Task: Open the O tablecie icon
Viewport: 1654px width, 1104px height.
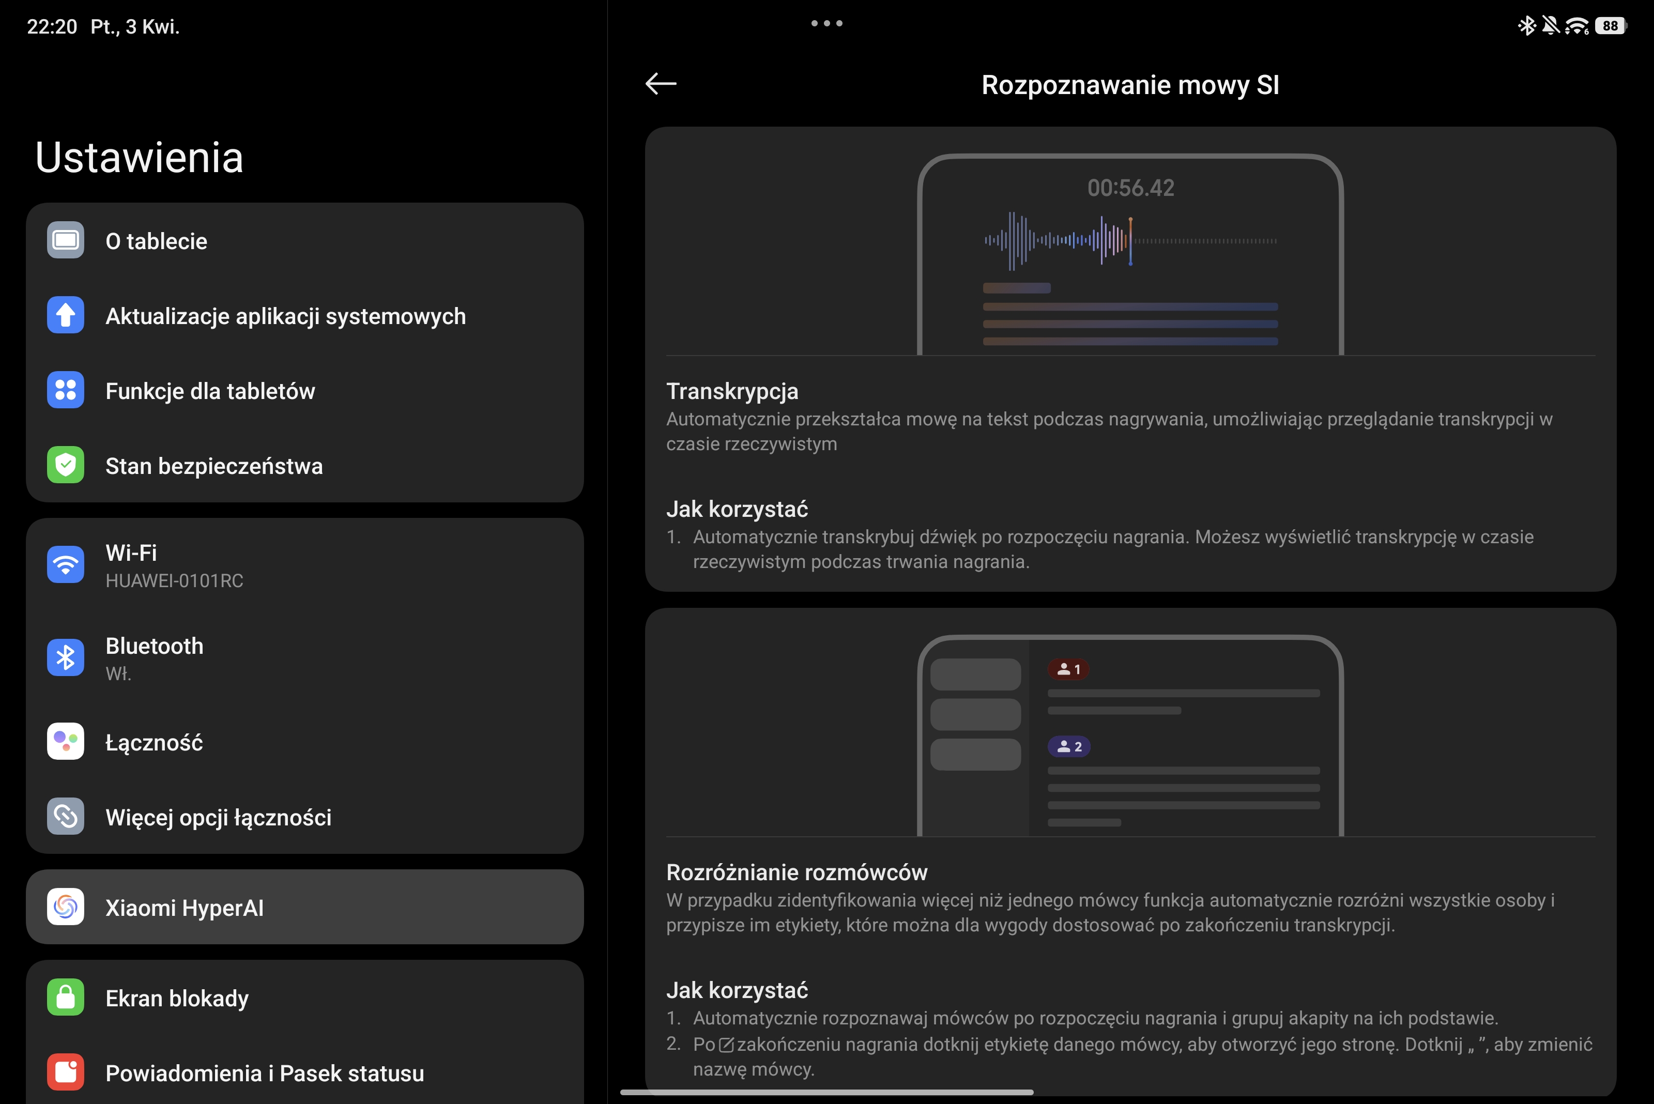Action: (x=66, y=241)
